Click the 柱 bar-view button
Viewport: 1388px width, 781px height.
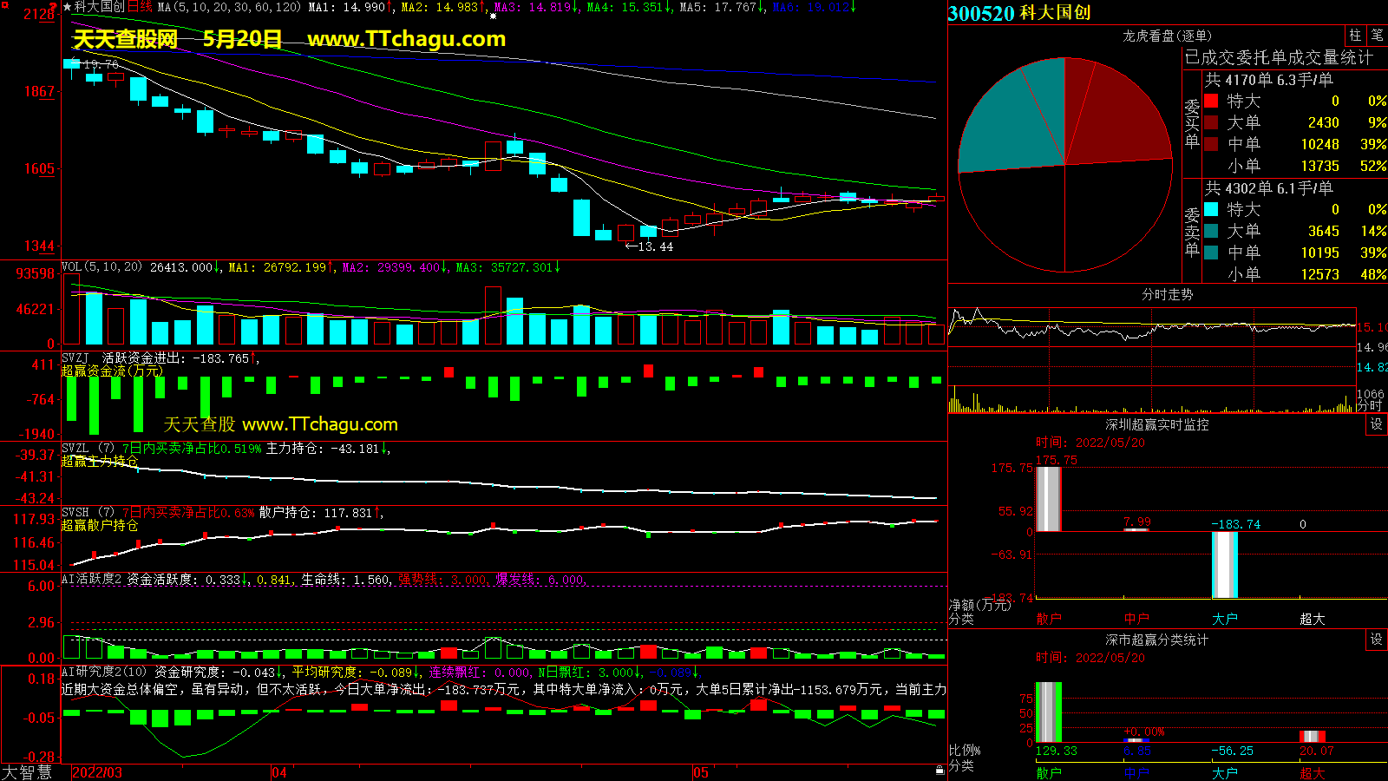click(x=1355, y=35)
